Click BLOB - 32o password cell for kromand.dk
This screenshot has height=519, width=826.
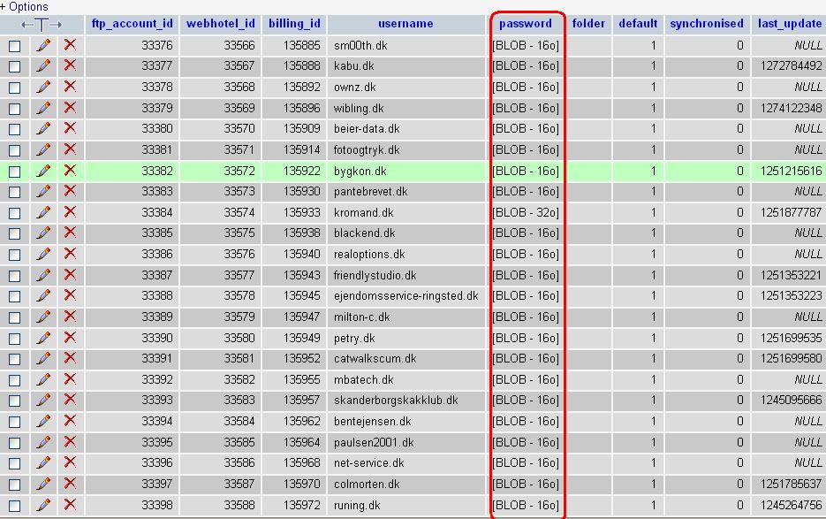click(526, 212)
